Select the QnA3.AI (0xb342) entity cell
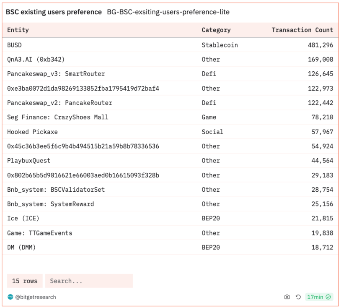341x308 pixels. 36,60
